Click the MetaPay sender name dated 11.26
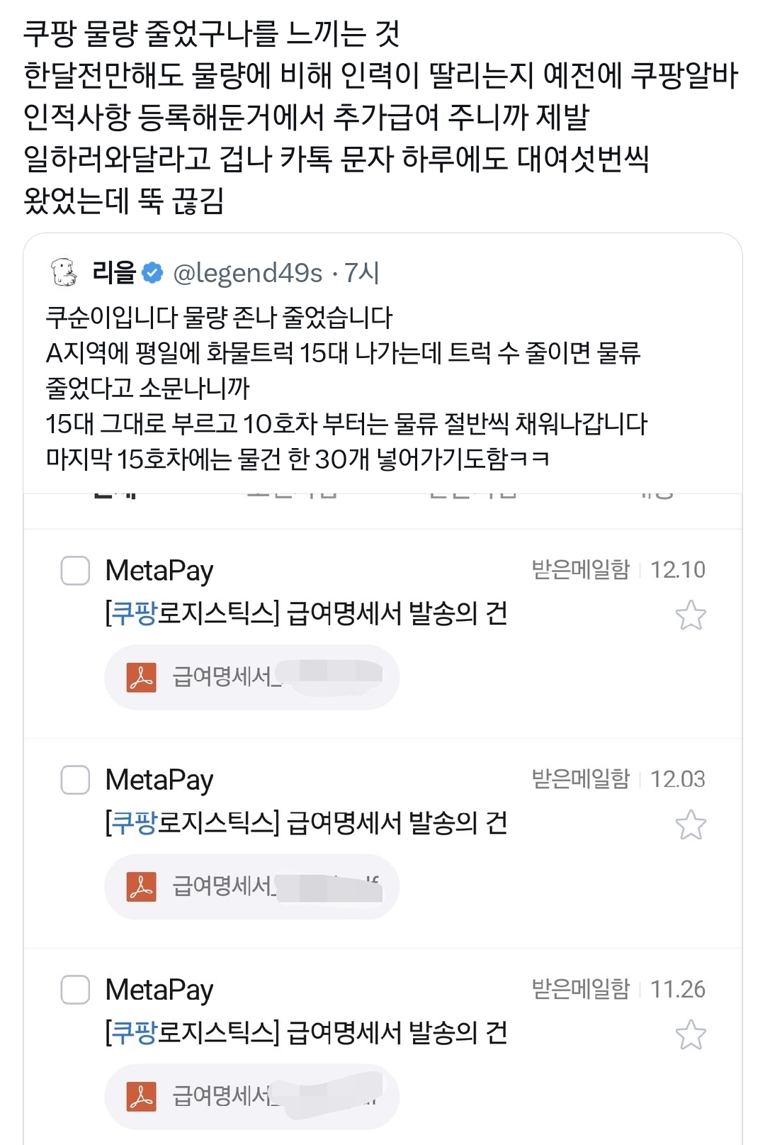This screenshot has width=765, height=1145. coord(159,990)
